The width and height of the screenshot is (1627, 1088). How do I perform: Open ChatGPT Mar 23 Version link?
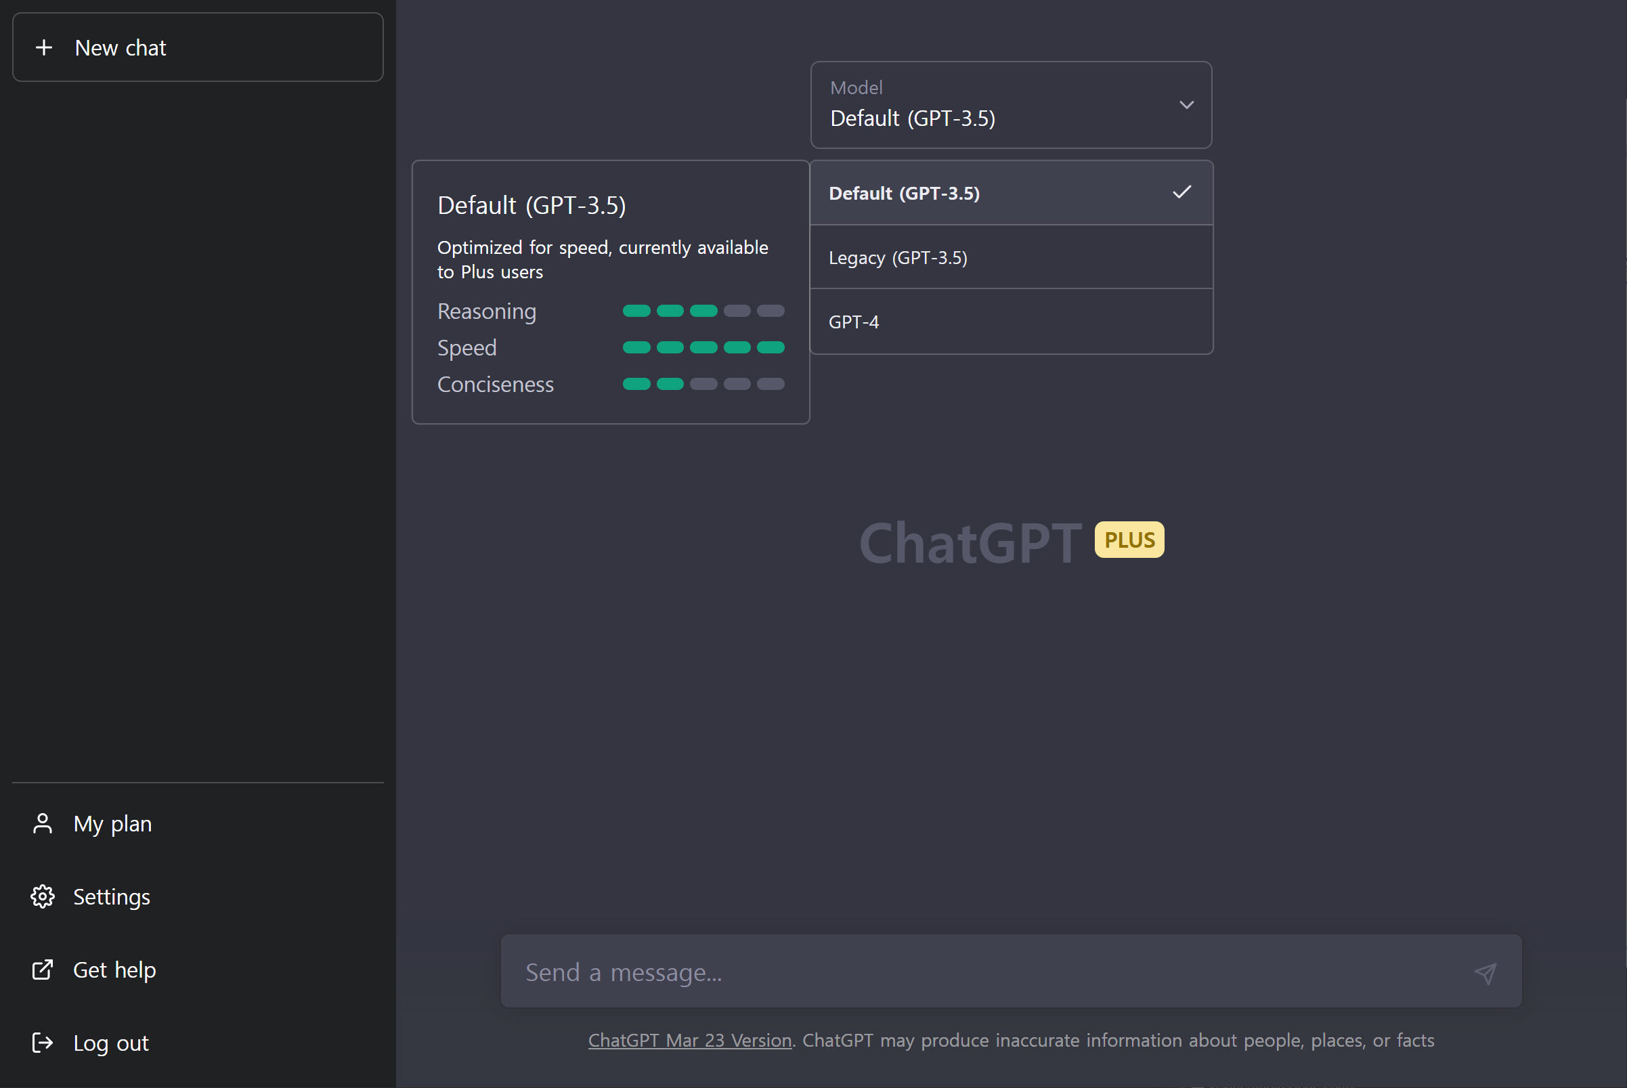pyautogui.click(x=690, y=1040)
